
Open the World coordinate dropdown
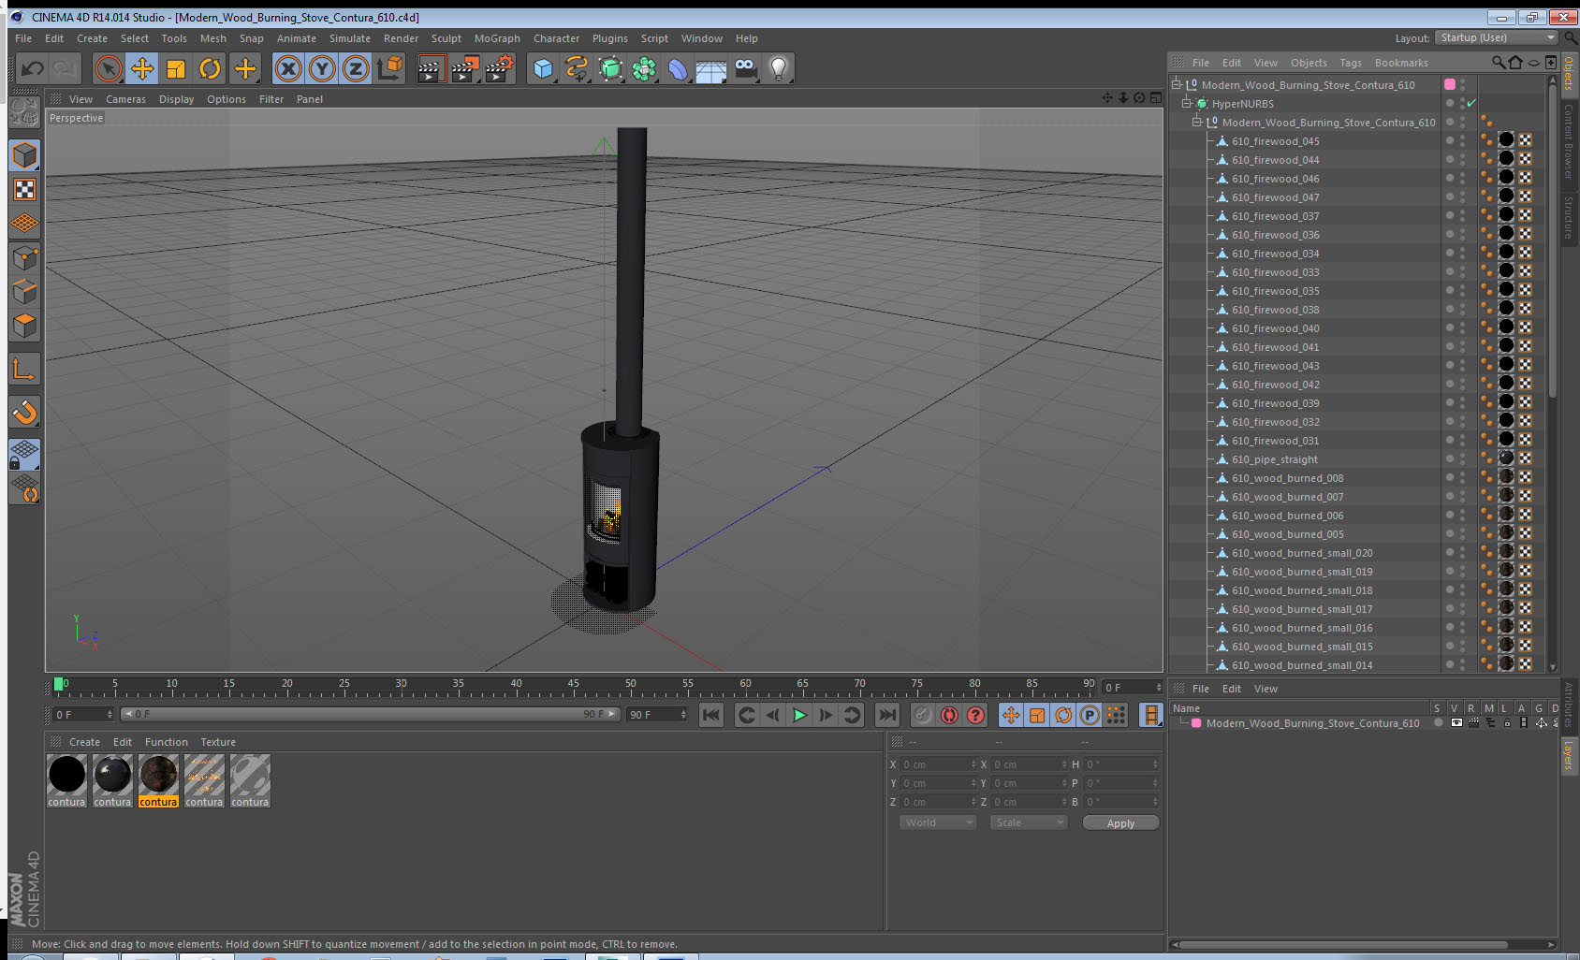click(x=938, y=822)
